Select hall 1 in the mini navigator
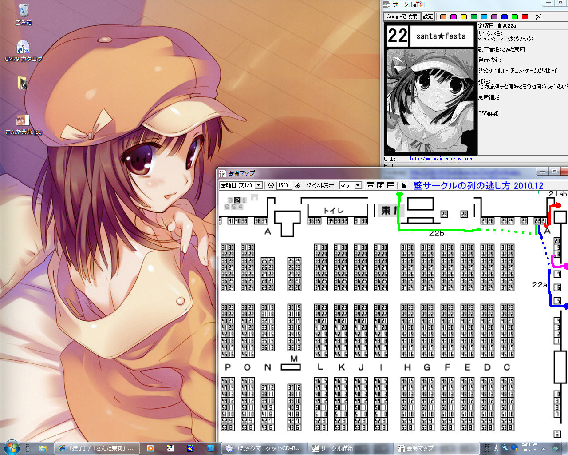568x455 pixels. (x=244, y=200)
